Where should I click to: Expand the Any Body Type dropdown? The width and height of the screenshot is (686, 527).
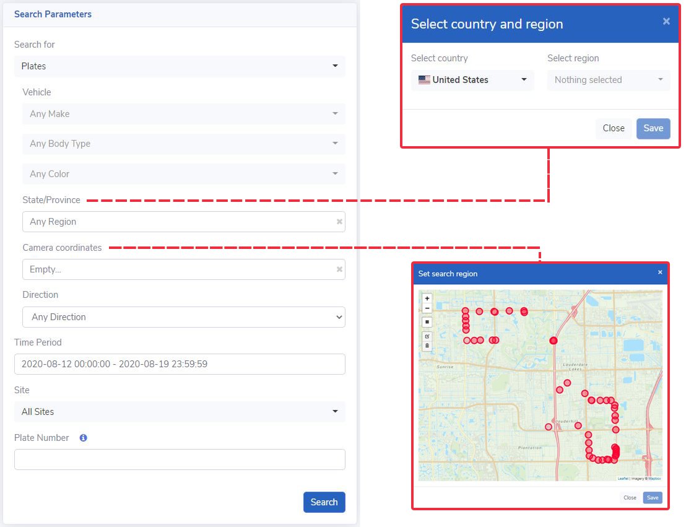(183, 144)
